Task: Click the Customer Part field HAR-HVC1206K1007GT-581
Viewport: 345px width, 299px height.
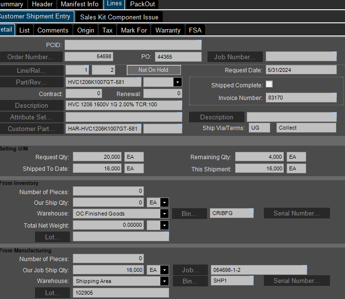Action: click(103, 129)
